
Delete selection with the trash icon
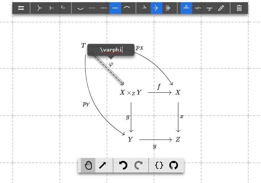(239, 8)
